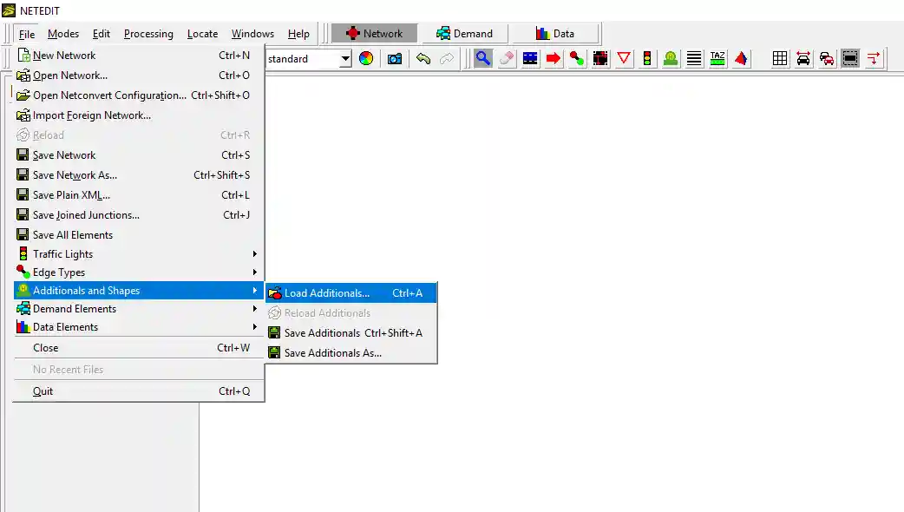Select the Inspect mode magnifier icon
This screenshot has width=904, height=512.
(x=483, y=58)
